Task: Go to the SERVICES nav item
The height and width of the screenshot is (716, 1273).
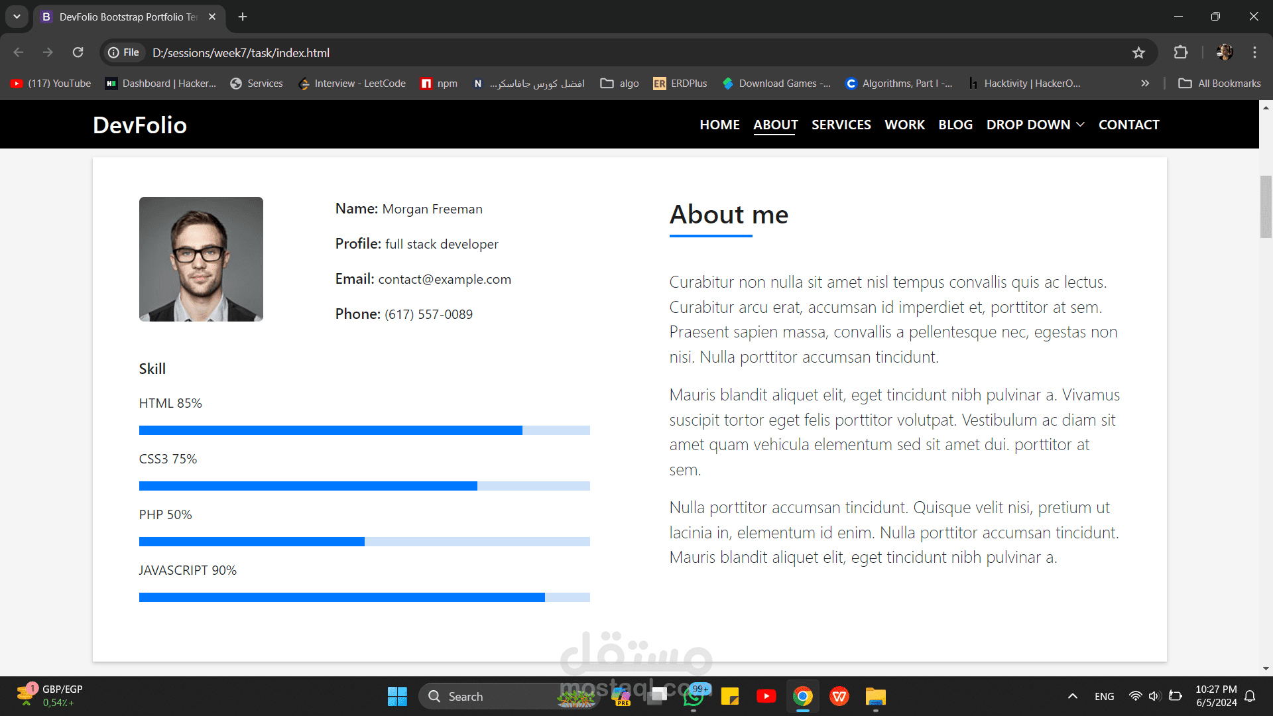Action: pos(841,125)
